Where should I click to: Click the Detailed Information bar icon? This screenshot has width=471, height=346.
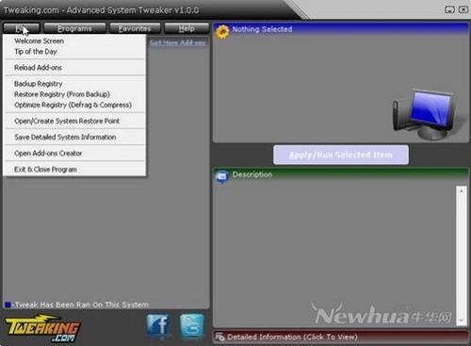click(x=219, y=337)
